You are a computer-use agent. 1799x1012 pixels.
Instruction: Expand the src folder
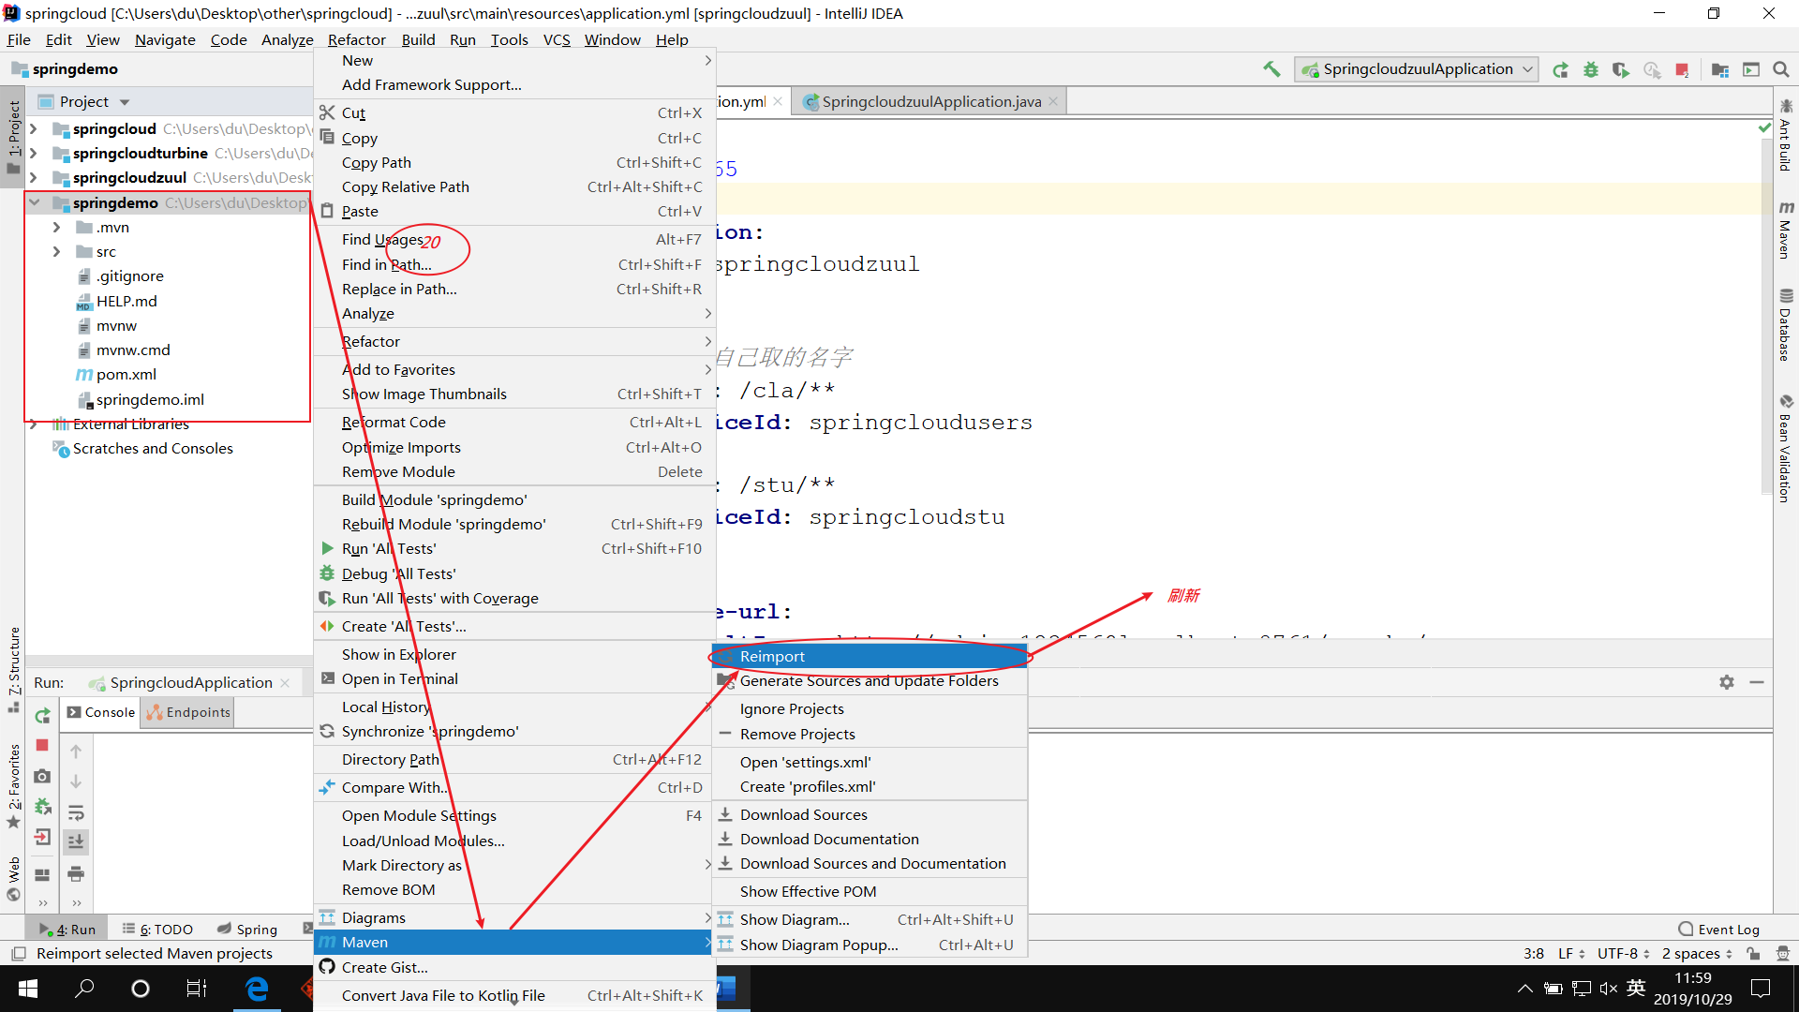pos(56,251)
